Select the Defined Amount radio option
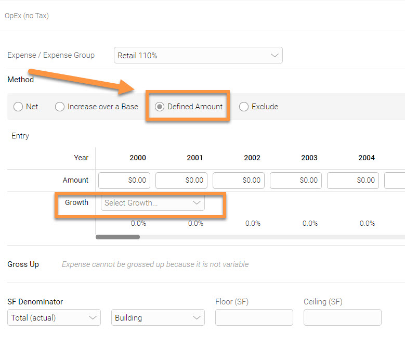The height and width of the screenshot is (358, 405). (160, 107)
